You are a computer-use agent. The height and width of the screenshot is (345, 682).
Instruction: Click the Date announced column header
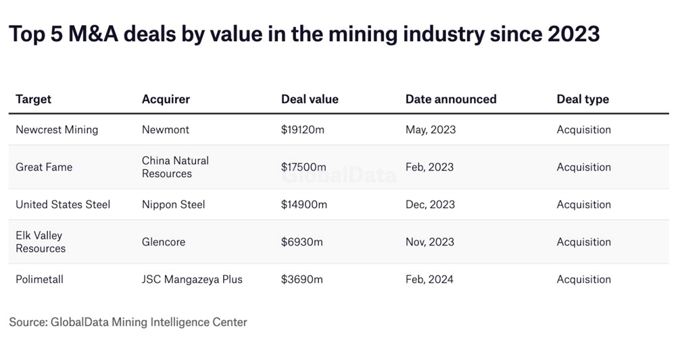451,99
